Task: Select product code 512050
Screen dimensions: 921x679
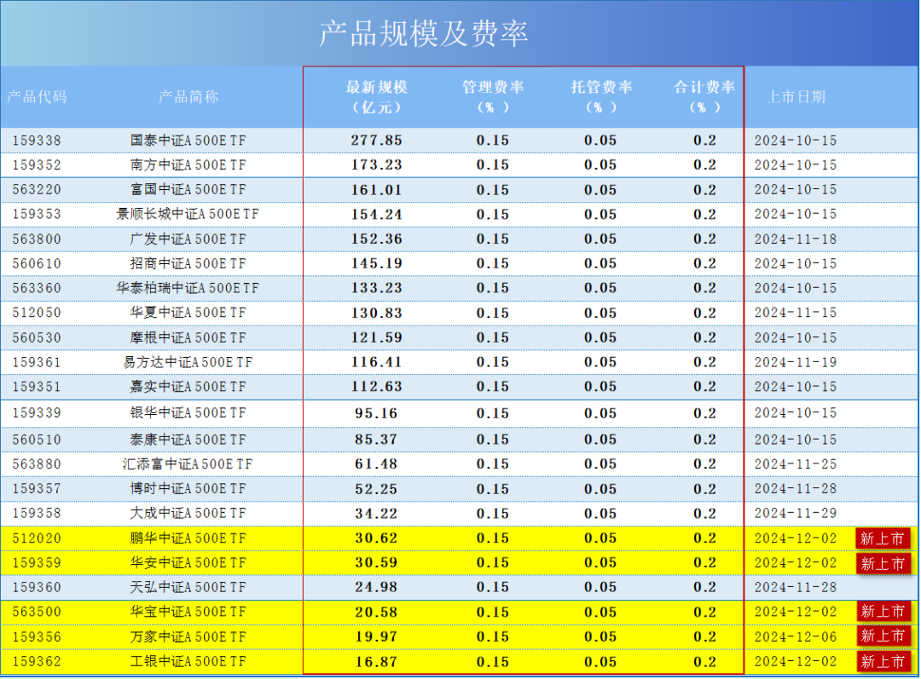Action: coord(37,313)
